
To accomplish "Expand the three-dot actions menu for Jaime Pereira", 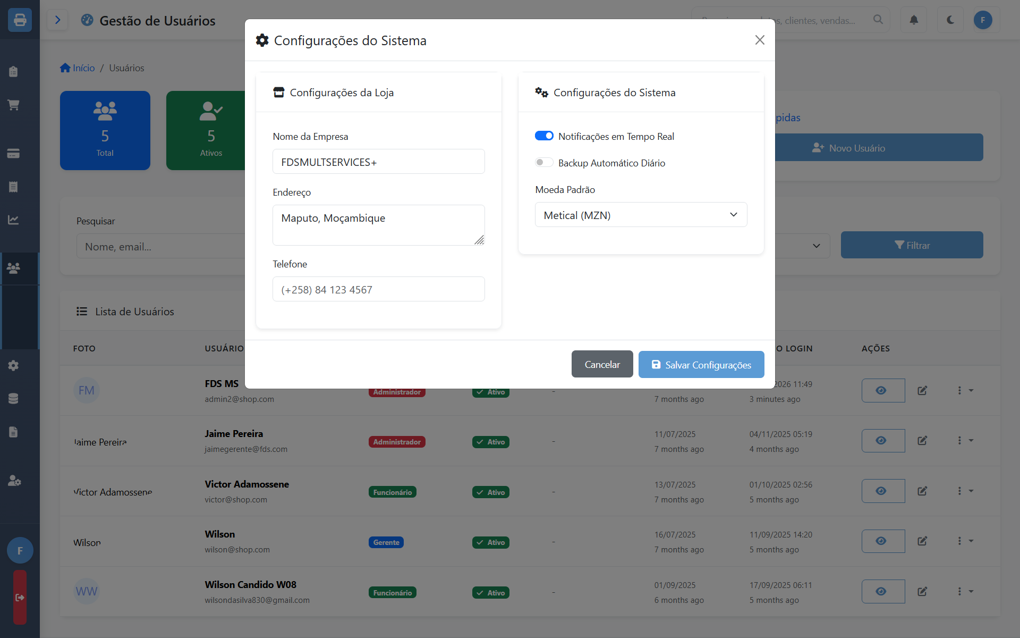I will [x=959, y=440].
